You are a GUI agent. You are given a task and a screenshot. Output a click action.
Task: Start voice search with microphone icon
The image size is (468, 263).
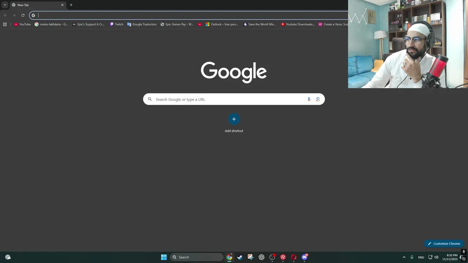[309, 99]
